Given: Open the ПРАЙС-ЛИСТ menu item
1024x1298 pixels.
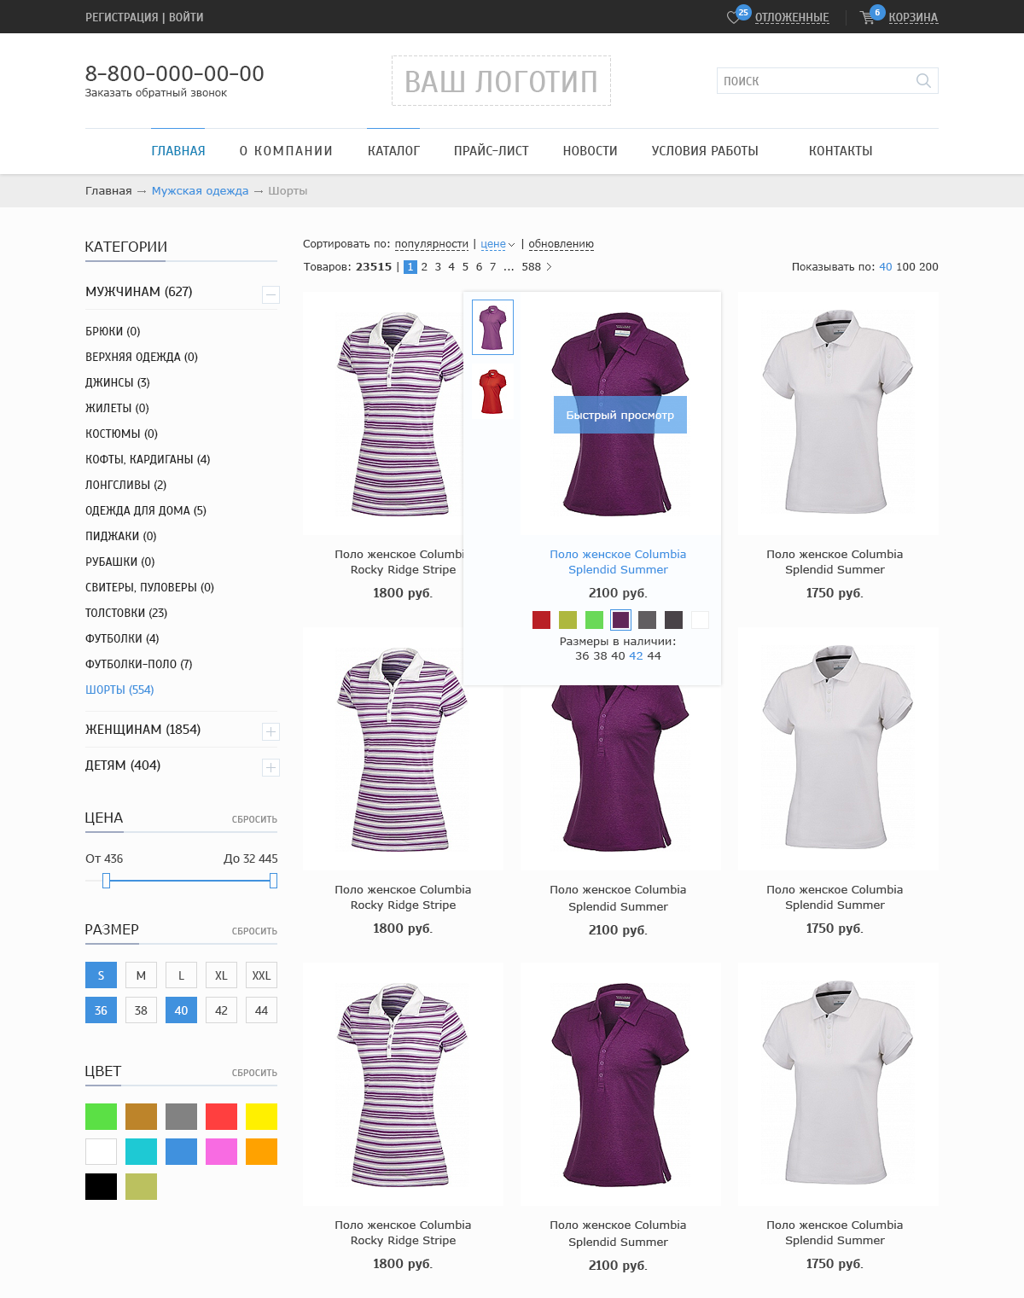Looking at the screenshot, I should click(x=492, y=151).
